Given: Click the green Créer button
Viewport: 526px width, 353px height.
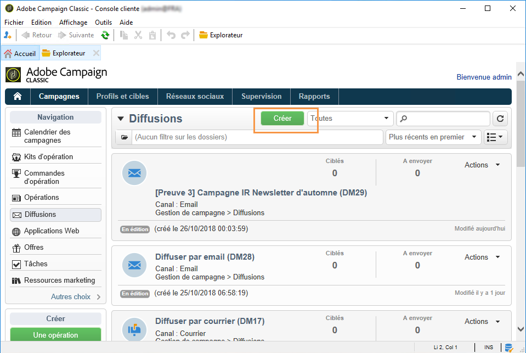Looking at the screenshot, I should pyautogui.click(x=282, y=118).
